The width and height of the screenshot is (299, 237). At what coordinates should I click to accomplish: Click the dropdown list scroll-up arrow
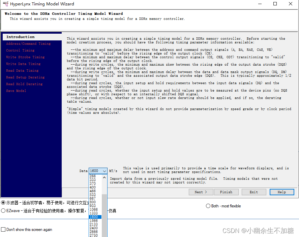point(104,177)
